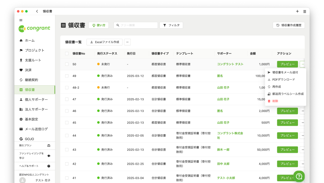
Task: Open supporter コングラント テスト link
Action: (230, 64)
